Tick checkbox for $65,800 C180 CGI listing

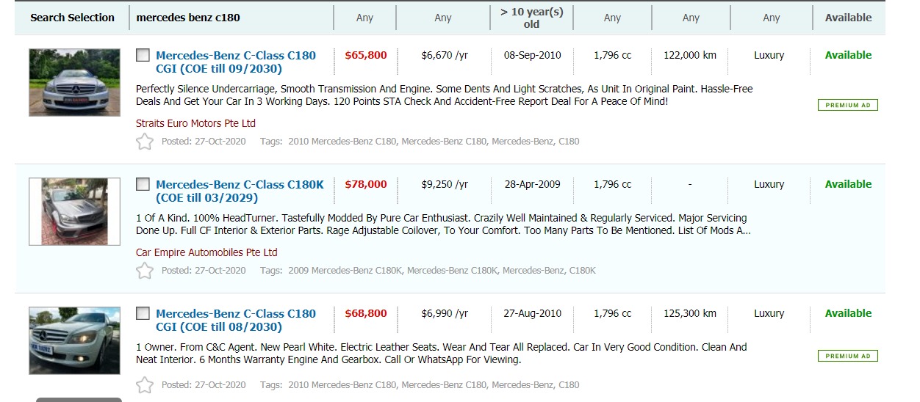pyautogui.click(x=143, y=55)
